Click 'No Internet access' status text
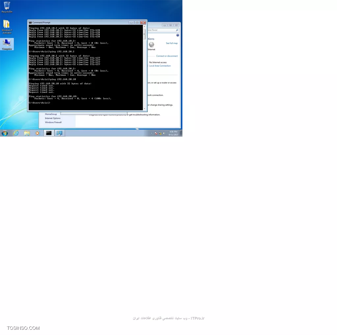337x335 pixels. click(158, 62)
